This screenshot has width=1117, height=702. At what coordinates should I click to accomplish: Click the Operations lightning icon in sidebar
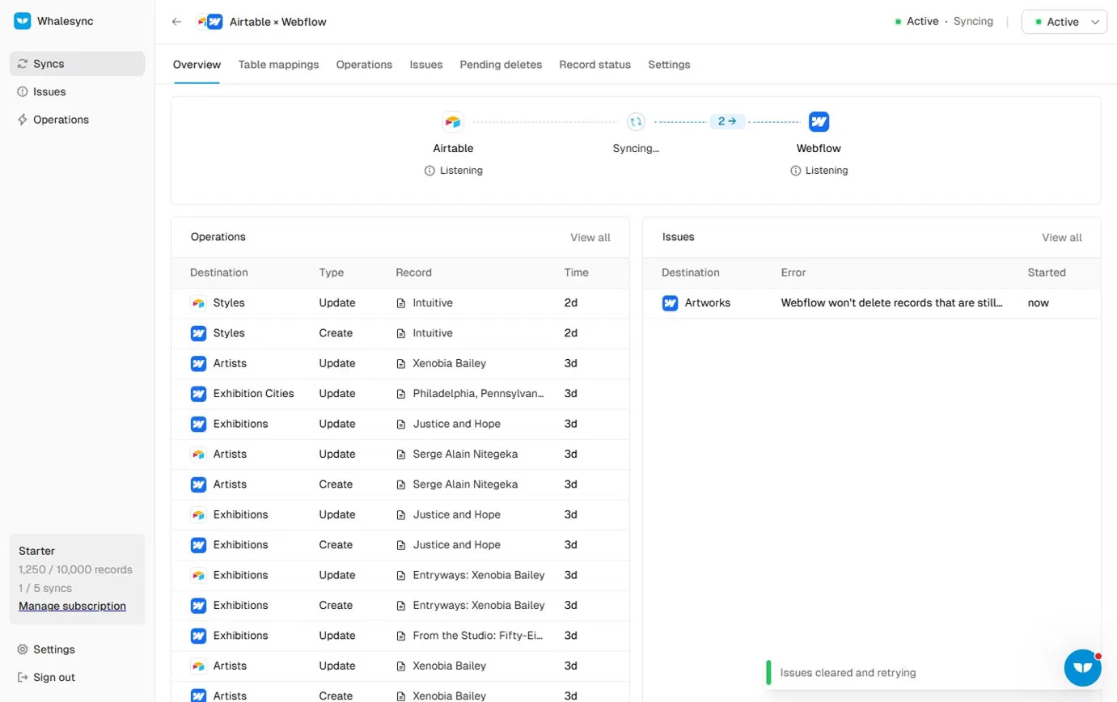pos(23,120)
